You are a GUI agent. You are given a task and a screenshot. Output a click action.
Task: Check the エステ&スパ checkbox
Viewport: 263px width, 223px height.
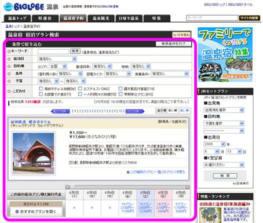(80, 89)
